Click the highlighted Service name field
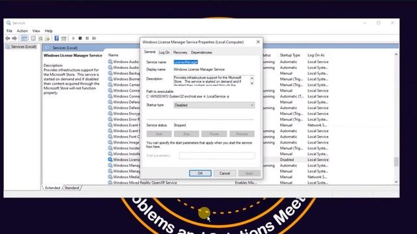The image size is (417, 234). tap(186, 62)
